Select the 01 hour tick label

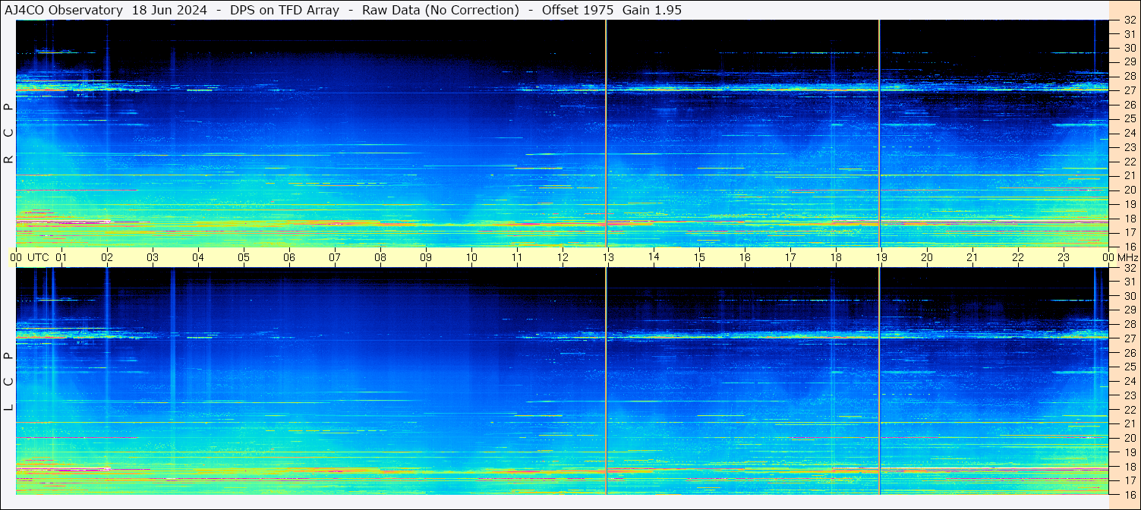[x=61, y=257]
